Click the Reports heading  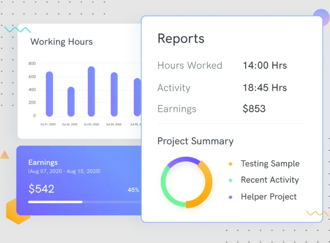(181, 39)
